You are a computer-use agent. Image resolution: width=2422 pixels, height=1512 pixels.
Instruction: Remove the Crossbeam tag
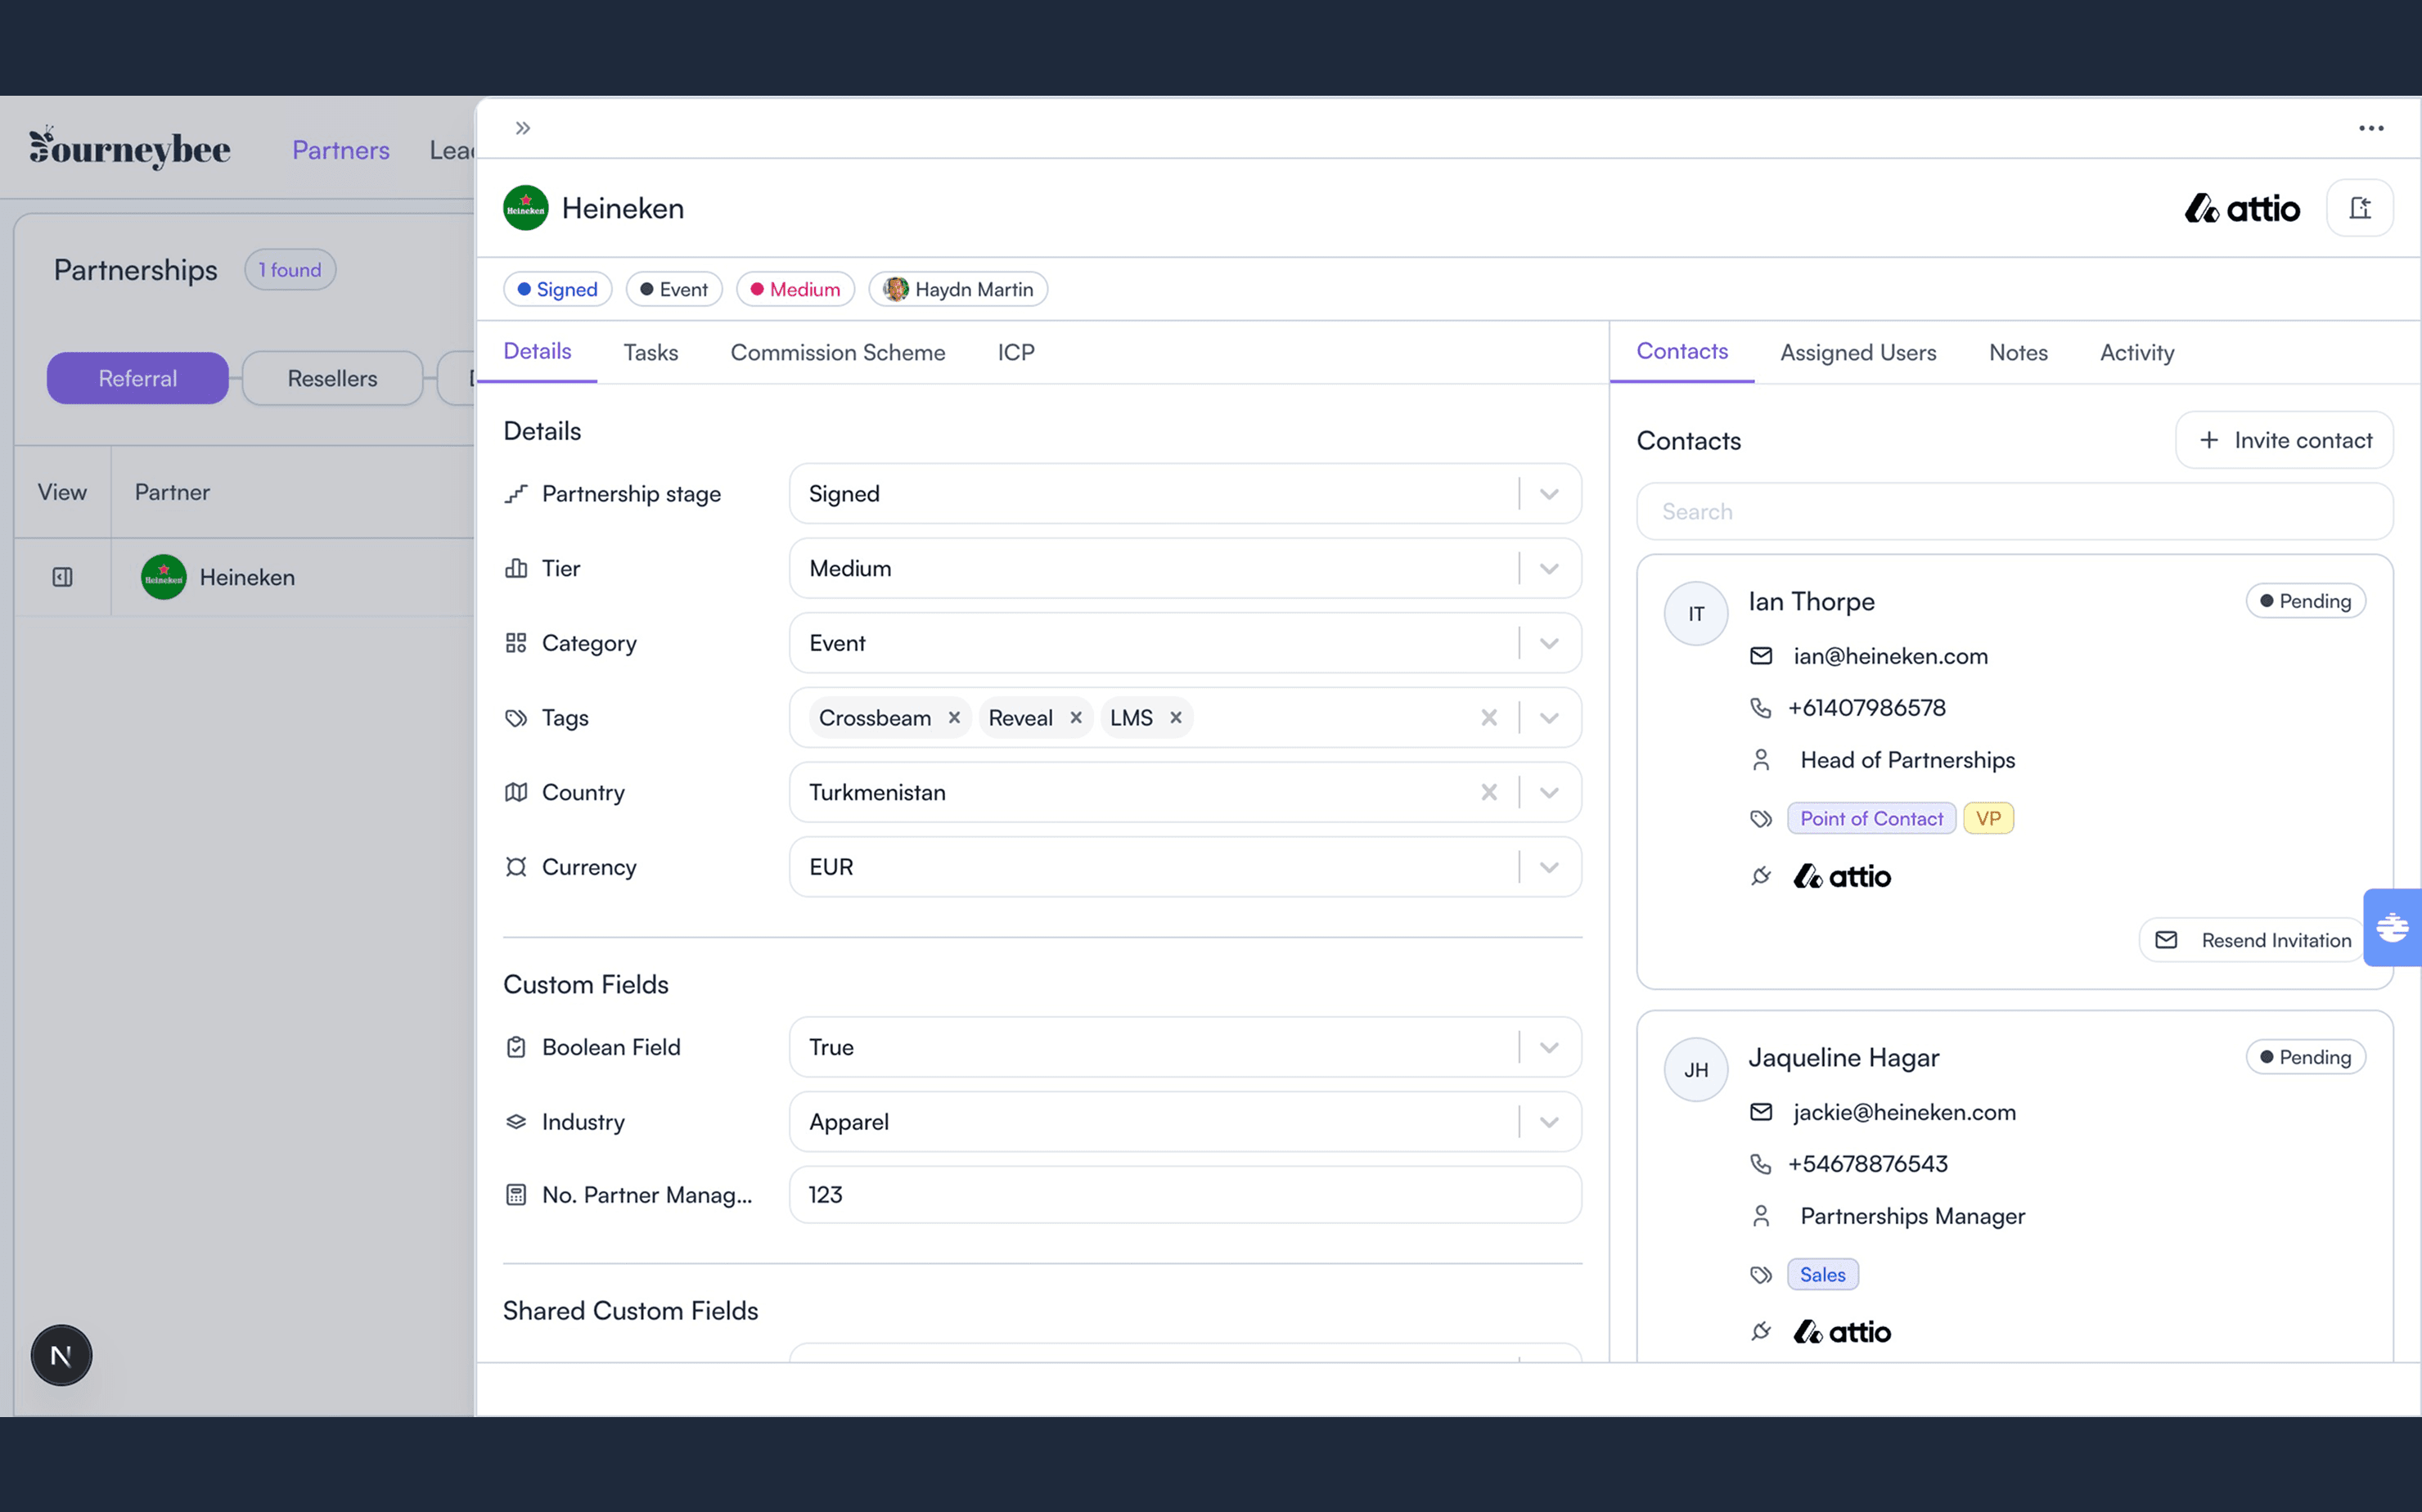pyautogui.click(x=954, y=718)
